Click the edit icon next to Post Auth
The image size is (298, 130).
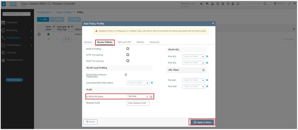[207, 86]
